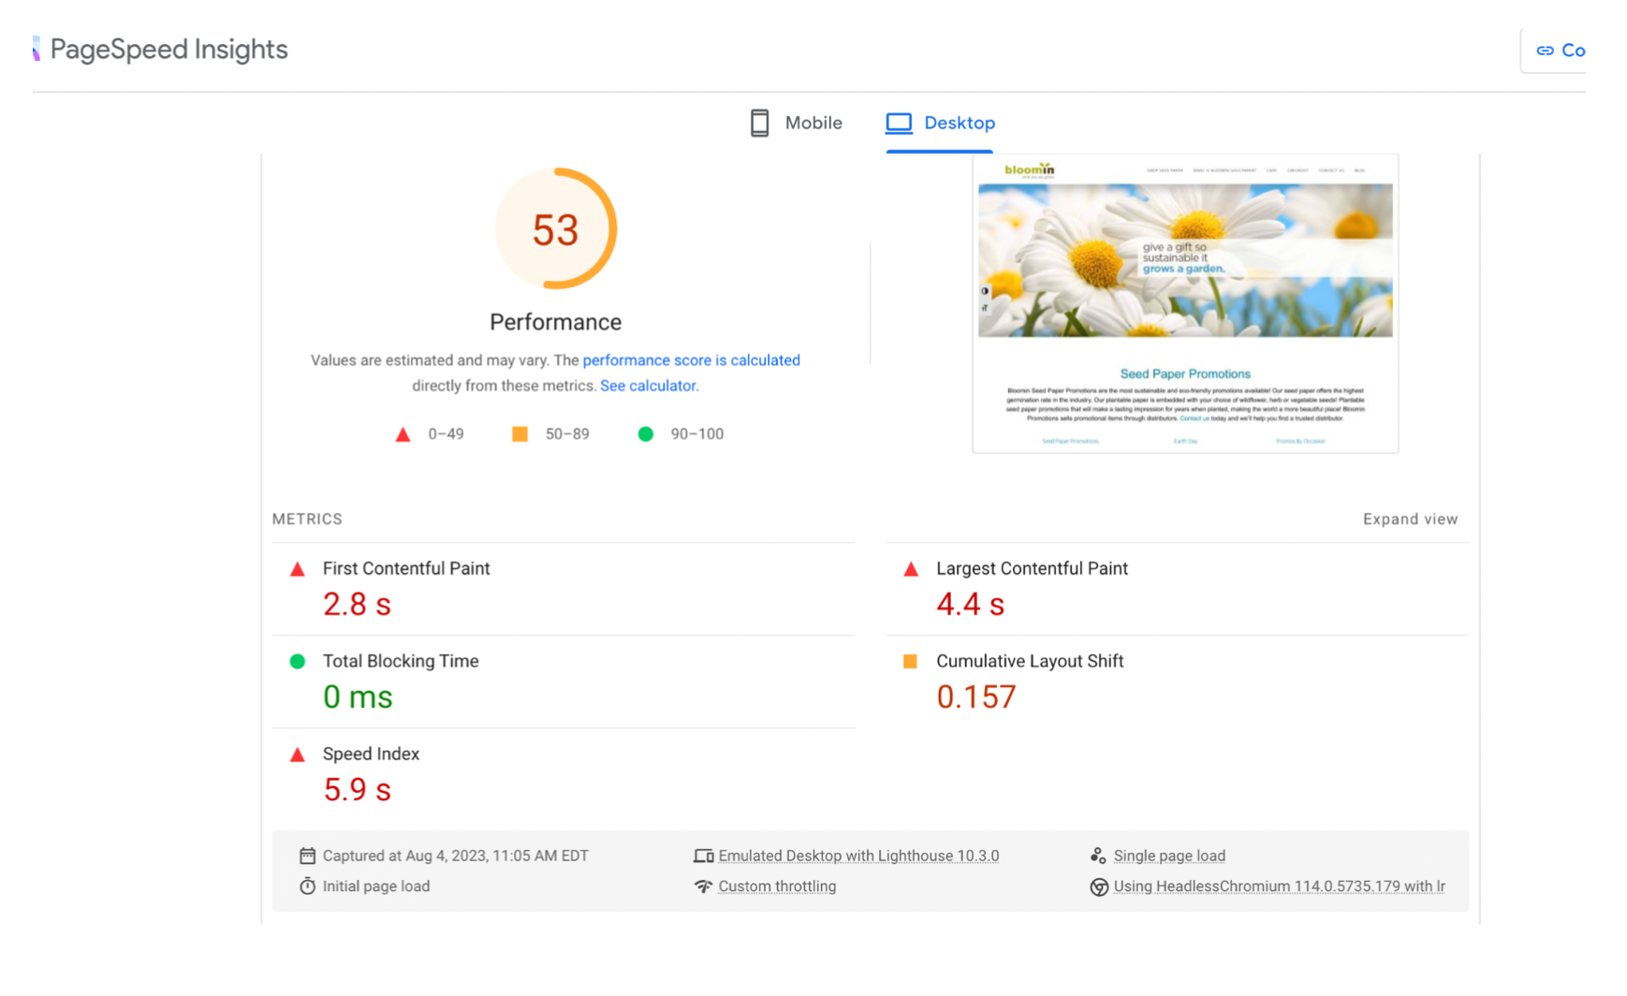This screenshot has width=1627, height=996.
Task: Click the calendar icon beside Captured at
Action: pyautogui.click(x=307, y=856)
